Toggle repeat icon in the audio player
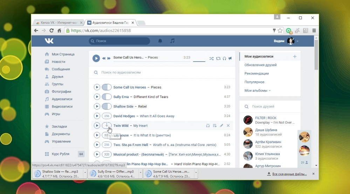350x194 pixels. (218, 58)
